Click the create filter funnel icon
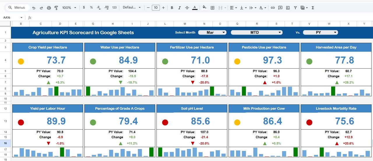This screenshot has width=373, height=161. pyautogui.click(x=295, y=8)
